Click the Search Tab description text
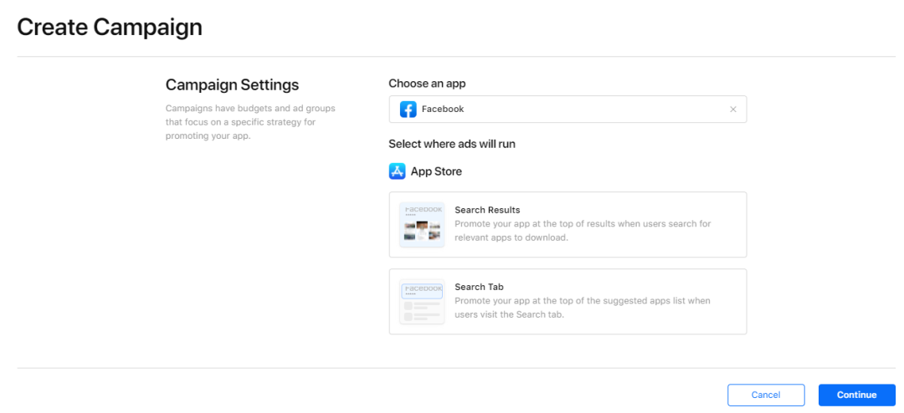This screenshot has width=904, height=413. pos(582,308)
